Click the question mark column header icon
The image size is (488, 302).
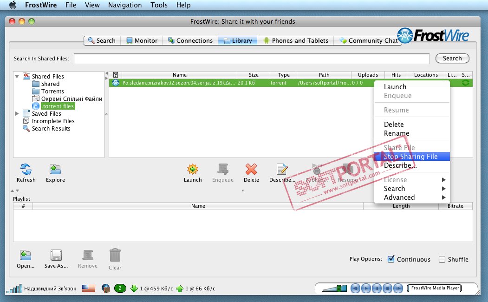point(116,75)
